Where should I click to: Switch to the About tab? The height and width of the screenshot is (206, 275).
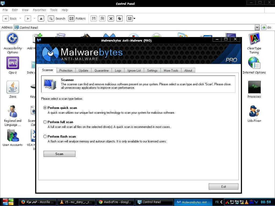pos(188,71)
